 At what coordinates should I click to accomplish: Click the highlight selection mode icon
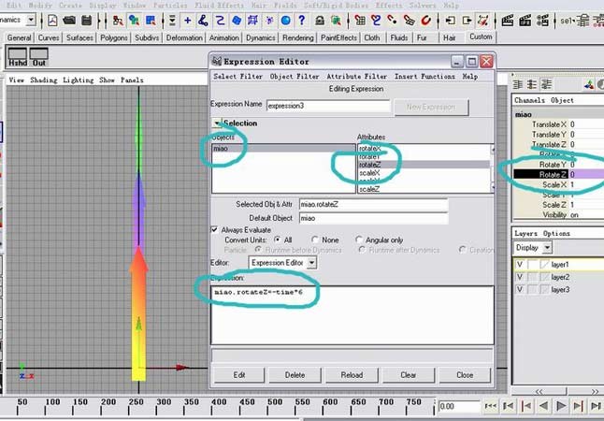point(337,20)
